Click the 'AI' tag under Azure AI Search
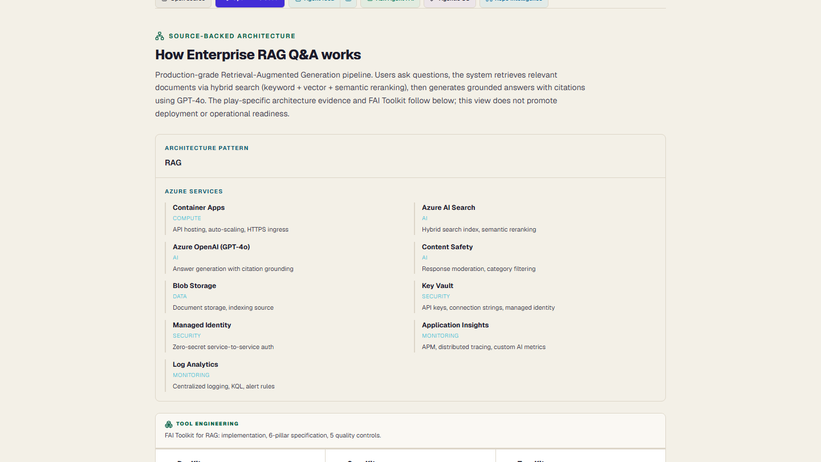Viewport: 821px width, 462px height. (x=425, y=218)
